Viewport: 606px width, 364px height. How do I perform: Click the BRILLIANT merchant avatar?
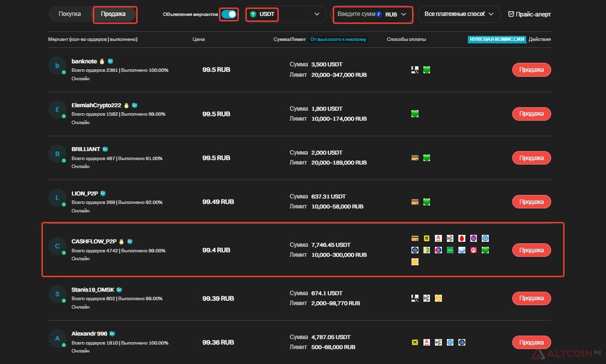(57, 154)
